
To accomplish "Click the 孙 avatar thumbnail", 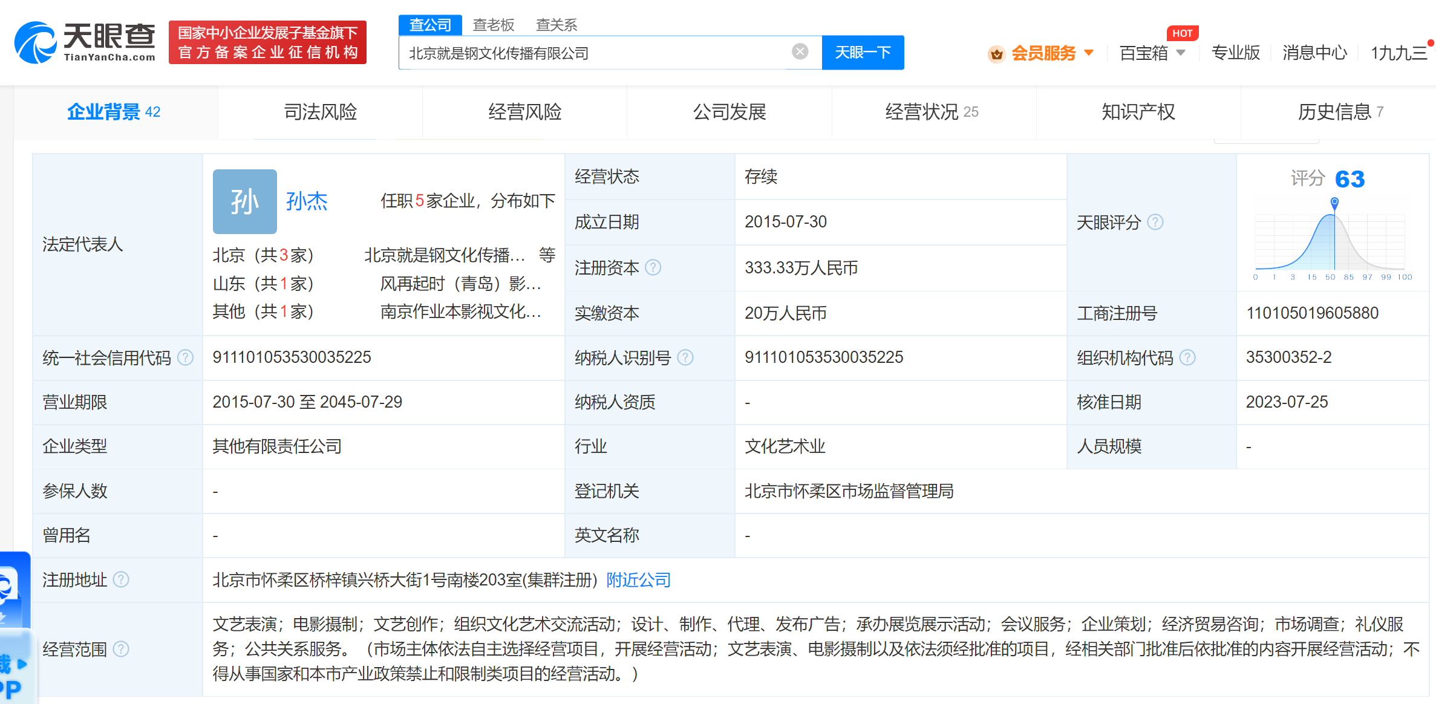I will tap(244, 201).
